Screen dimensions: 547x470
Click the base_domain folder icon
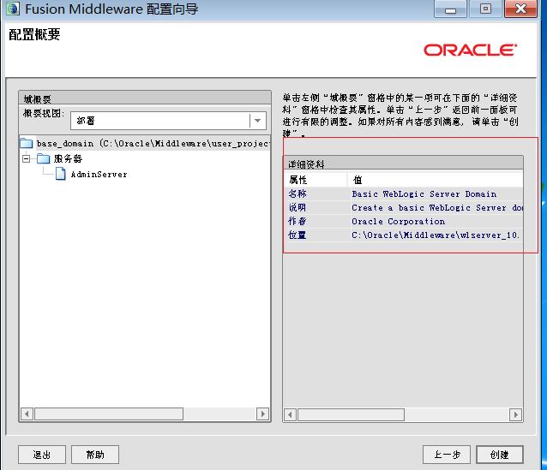tap(27, 143)
